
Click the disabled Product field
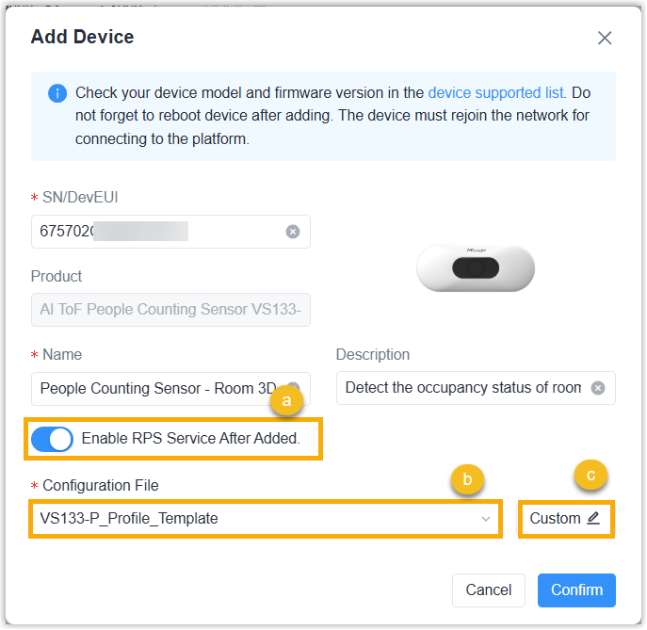tap(170, 310)
